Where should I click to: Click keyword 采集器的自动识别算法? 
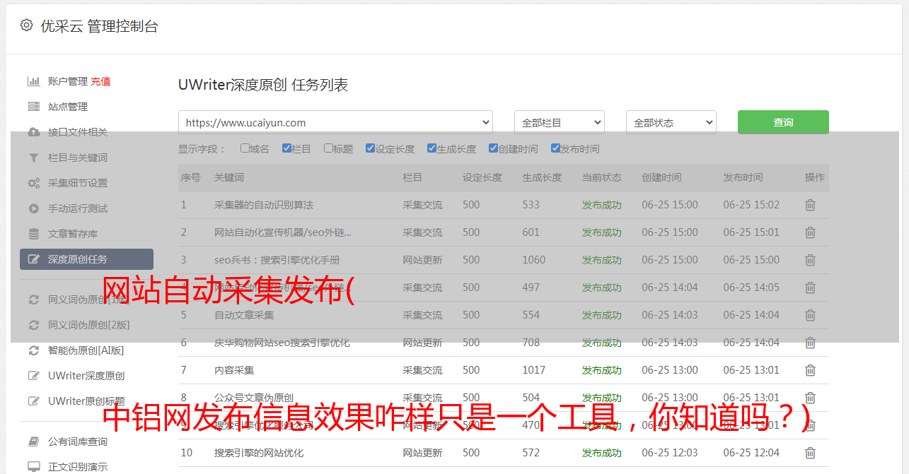point(264,205)
